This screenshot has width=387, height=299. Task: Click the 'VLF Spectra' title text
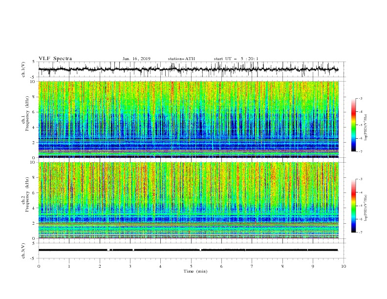pyautogui.click(x=55, y=59)
